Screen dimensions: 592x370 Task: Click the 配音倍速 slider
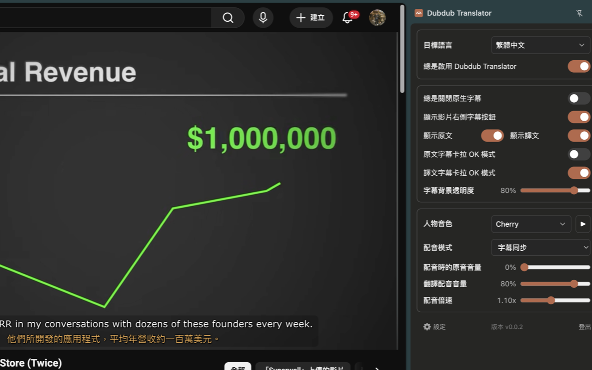coord(555,301)
